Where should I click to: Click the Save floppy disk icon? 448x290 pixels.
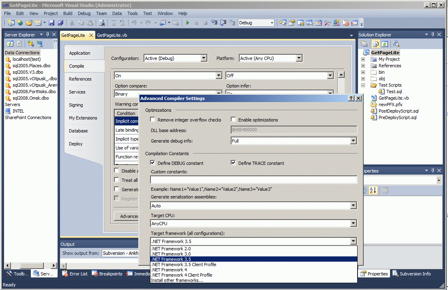51,23
